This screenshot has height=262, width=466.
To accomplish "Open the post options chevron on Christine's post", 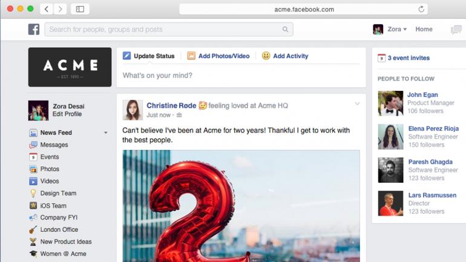I will 357,103.
